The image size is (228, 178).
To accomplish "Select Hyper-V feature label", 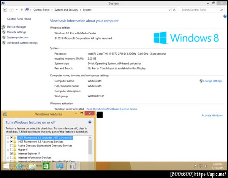I will pos(22,150).
